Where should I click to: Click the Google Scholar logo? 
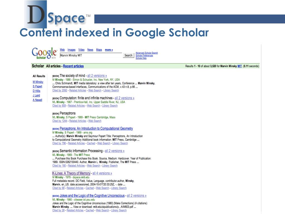click(44, 53)
